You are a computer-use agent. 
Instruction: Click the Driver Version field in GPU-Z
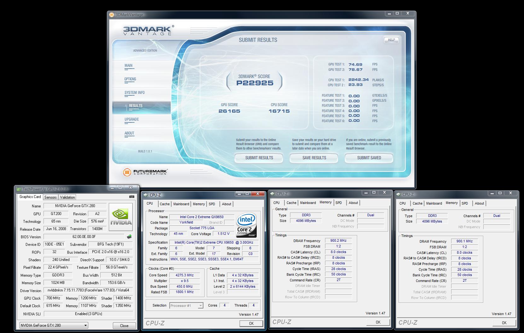pyautogui.click(x=88, y=291)
